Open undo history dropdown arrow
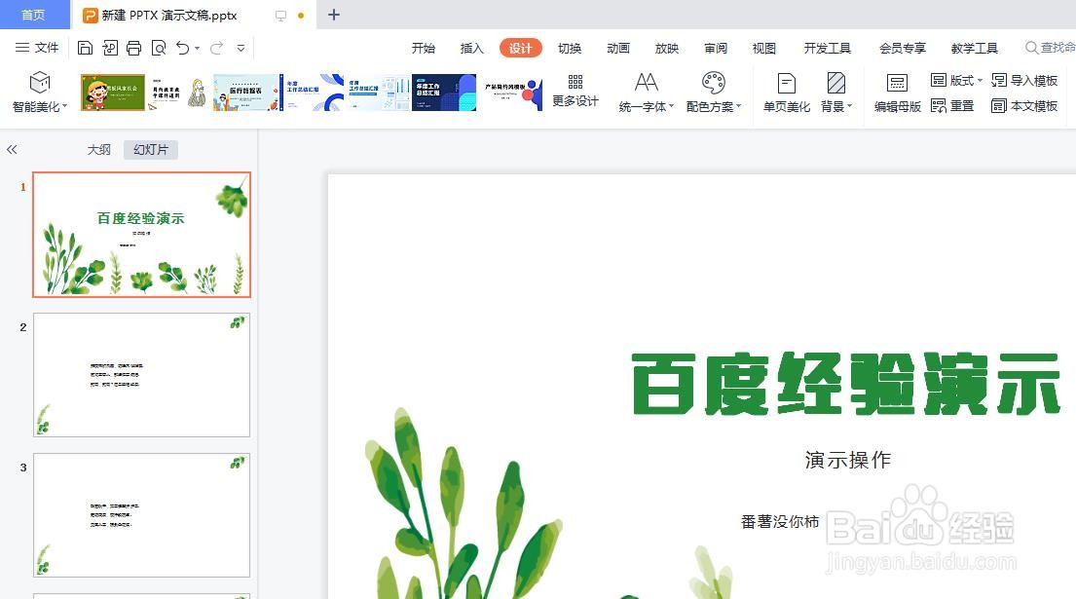The image size is (1076, 599). pos(197,48)
